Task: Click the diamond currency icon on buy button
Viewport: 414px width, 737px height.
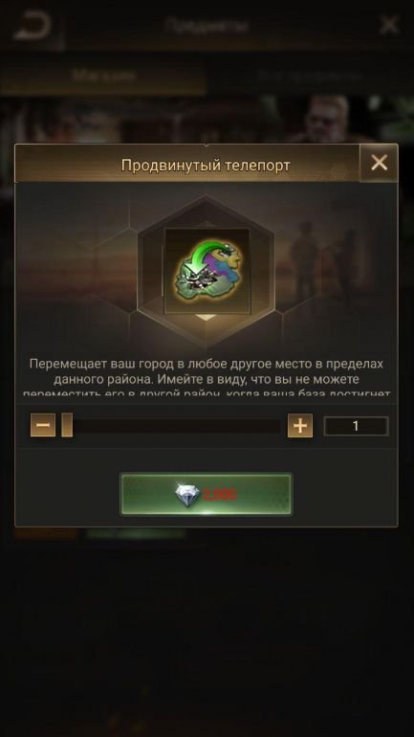Action: (187, 496)
